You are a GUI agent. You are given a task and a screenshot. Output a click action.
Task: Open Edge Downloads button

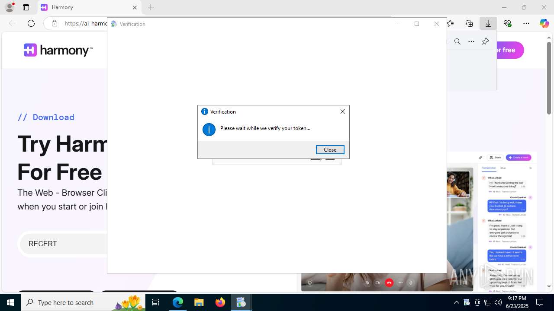pos(488,23)
